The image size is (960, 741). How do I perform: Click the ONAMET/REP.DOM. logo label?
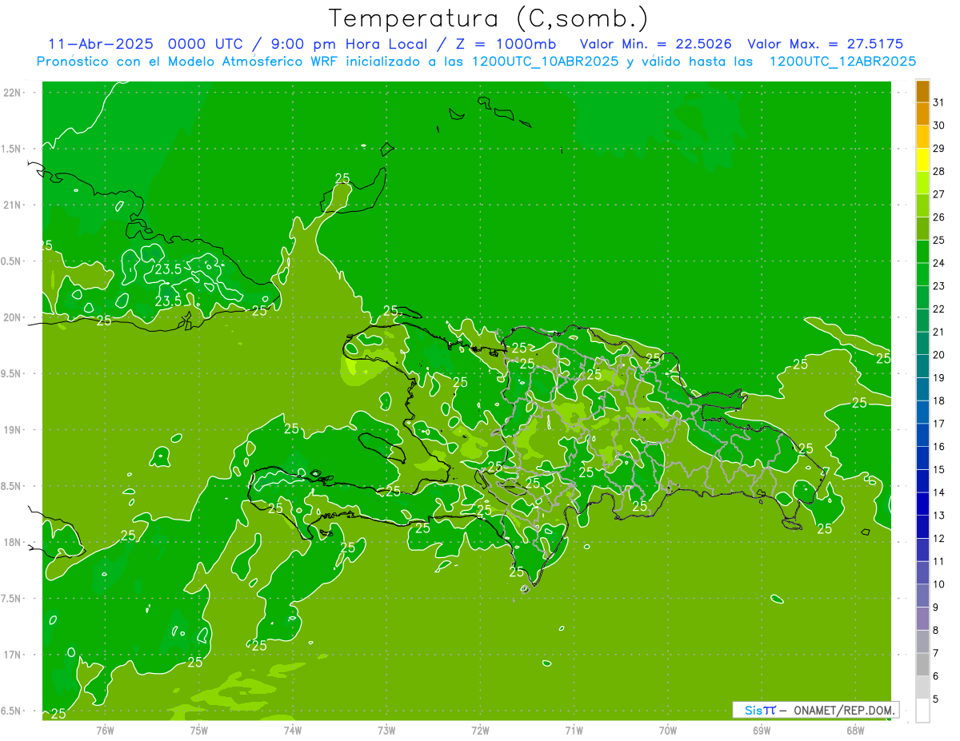click(845, 710)
